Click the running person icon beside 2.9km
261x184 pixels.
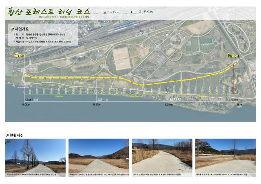point(131,12)
